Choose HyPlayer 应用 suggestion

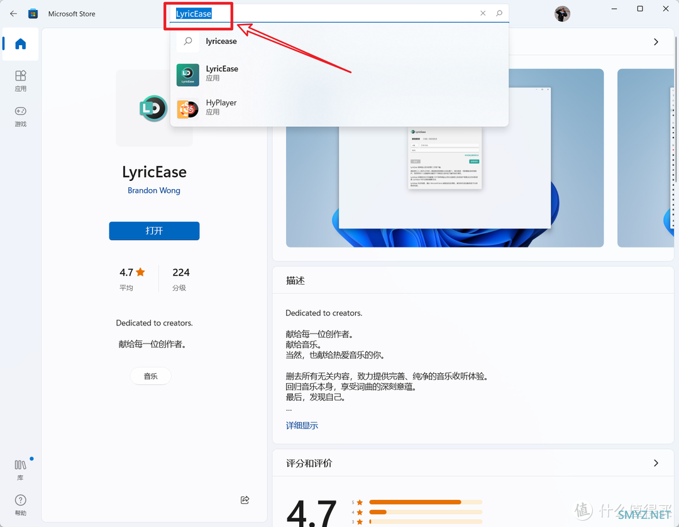[x=339, y=108]
